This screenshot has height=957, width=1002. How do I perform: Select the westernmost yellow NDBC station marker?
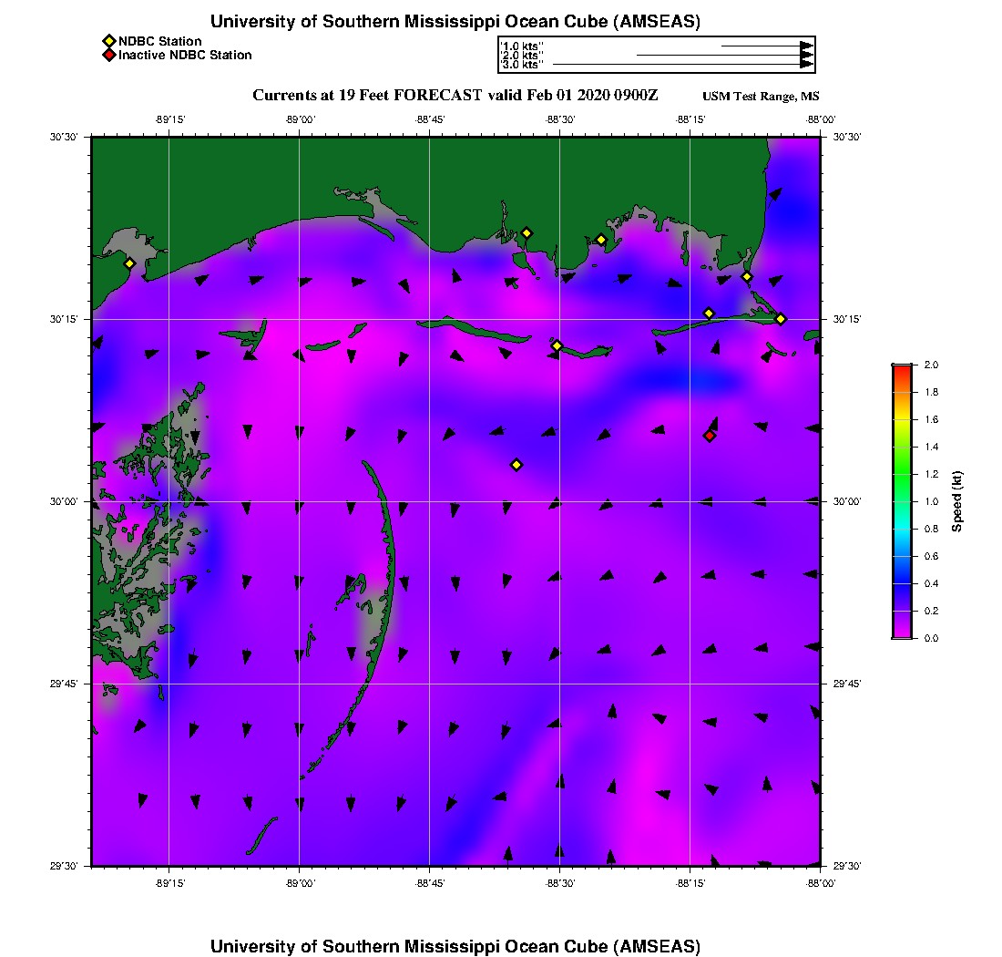coord(129,263)
